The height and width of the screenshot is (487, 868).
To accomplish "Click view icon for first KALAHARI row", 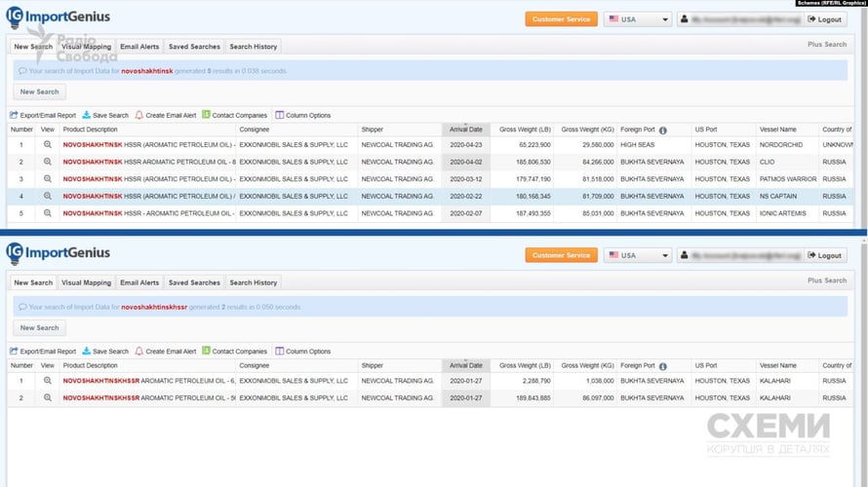I will 47,381.
